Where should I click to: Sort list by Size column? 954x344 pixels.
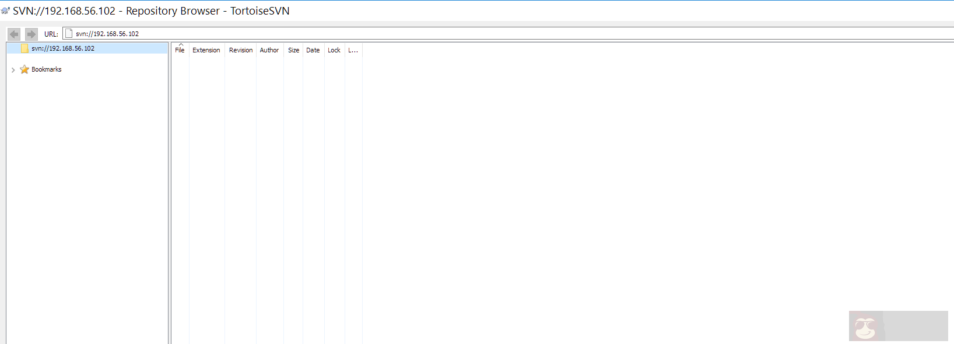click(x=293, y=50)
